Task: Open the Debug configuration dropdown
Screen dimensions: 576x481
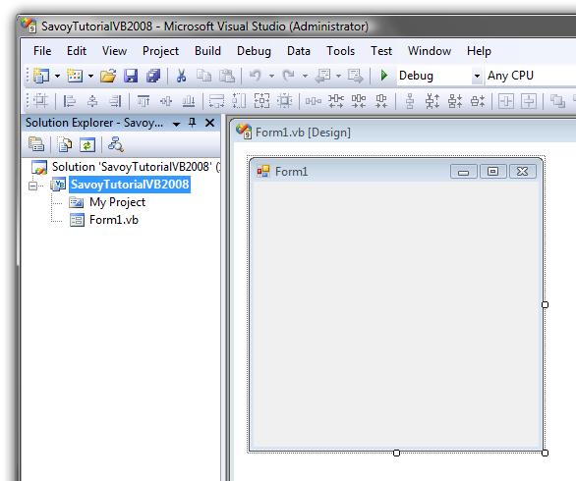Action: click(x=477, y=76)
